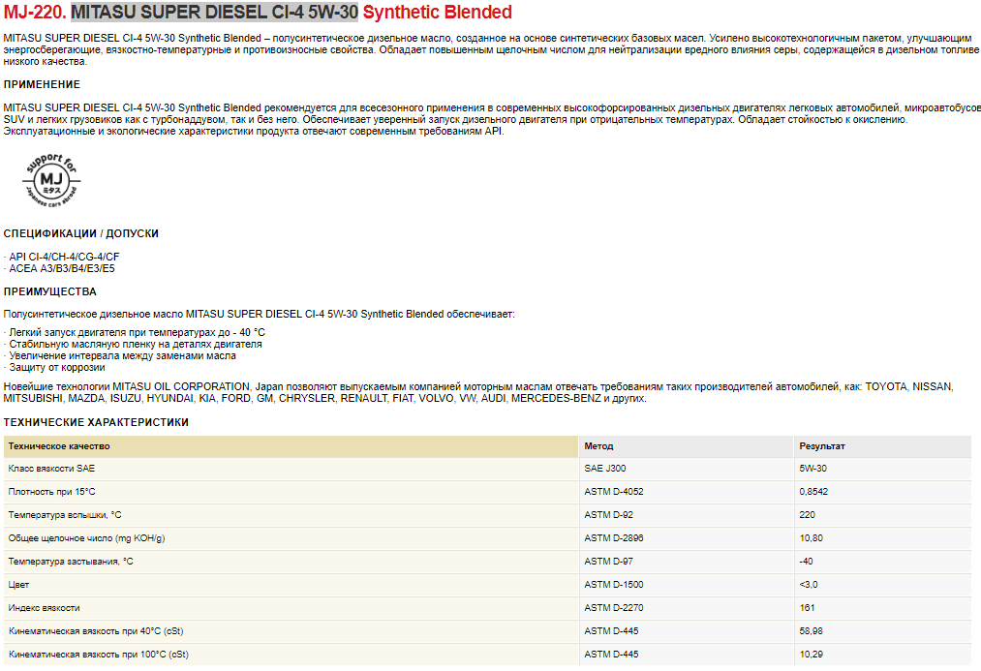Screen dimensions: 981x671
Task: Click the Цвет result value <3,0
Action: [809, 585]
